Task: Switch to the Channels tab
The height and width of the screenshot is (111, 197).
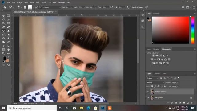Action: pos(157,74)
